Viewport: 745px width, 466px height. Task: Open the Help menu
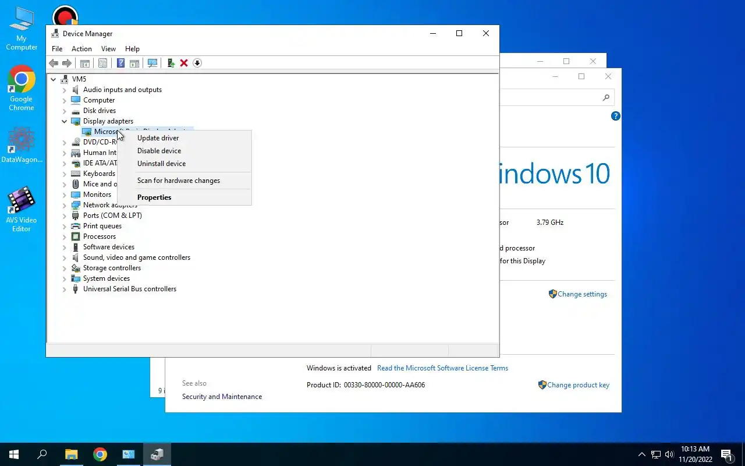(x=132, y=49)
